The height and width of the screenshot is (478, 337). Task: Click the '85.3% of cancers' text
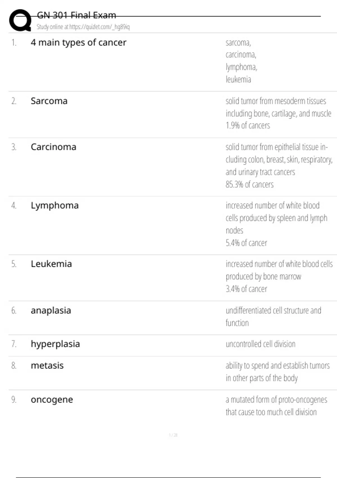[249, 184]
